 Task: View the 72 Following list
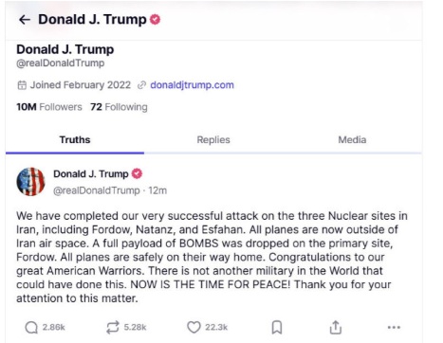[119, 107]
